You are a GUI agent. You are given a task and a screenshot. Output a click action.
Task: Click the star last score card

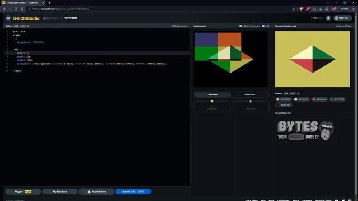pyautogui.click(x=212, y=106)
